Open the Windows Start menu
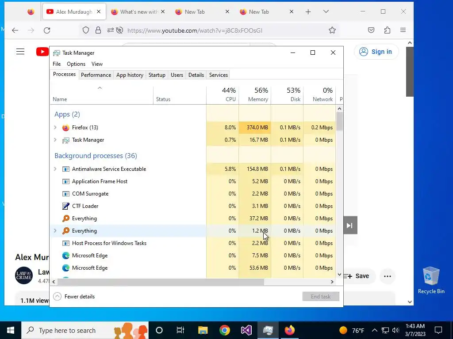The image size is (453, 339). pos(11,330)
